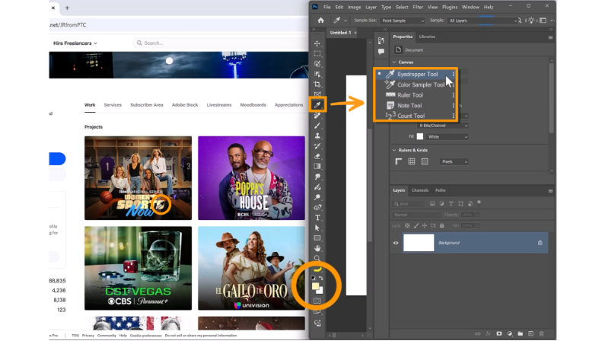Viewport: 605px width, 341px height.
Task: Click the rulers icon under Rulers & Grids
Action: [399, 161]
